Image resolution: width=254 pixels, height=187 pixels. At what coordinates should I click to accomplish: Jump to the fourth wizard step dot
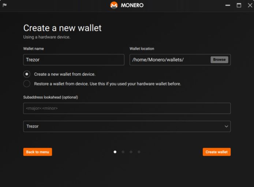click(139, 152)
